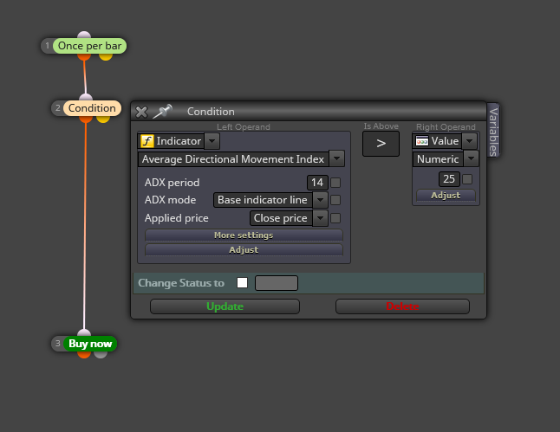The height and width of the screenshot is (432, 560).
Task: Click the ADX period input field
Action: pos(317,183)
